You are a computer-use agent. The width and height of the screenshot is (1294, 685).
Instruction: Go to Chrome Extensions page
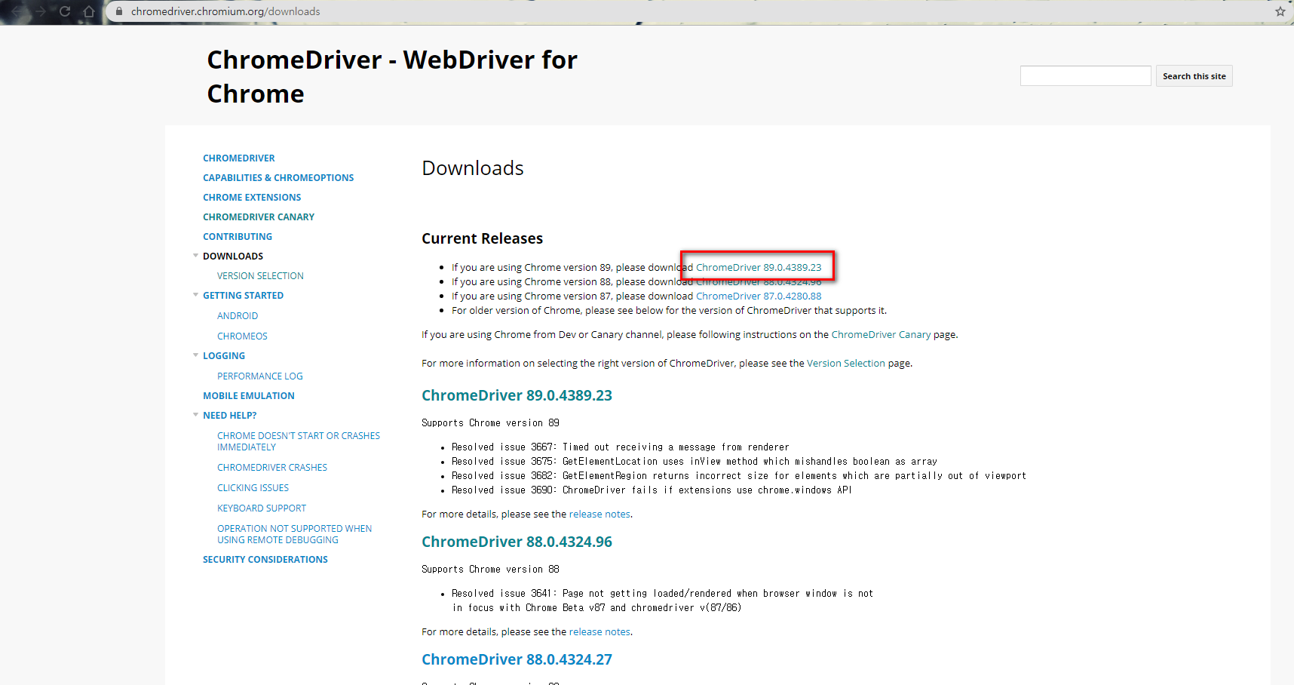pos(252,197)
